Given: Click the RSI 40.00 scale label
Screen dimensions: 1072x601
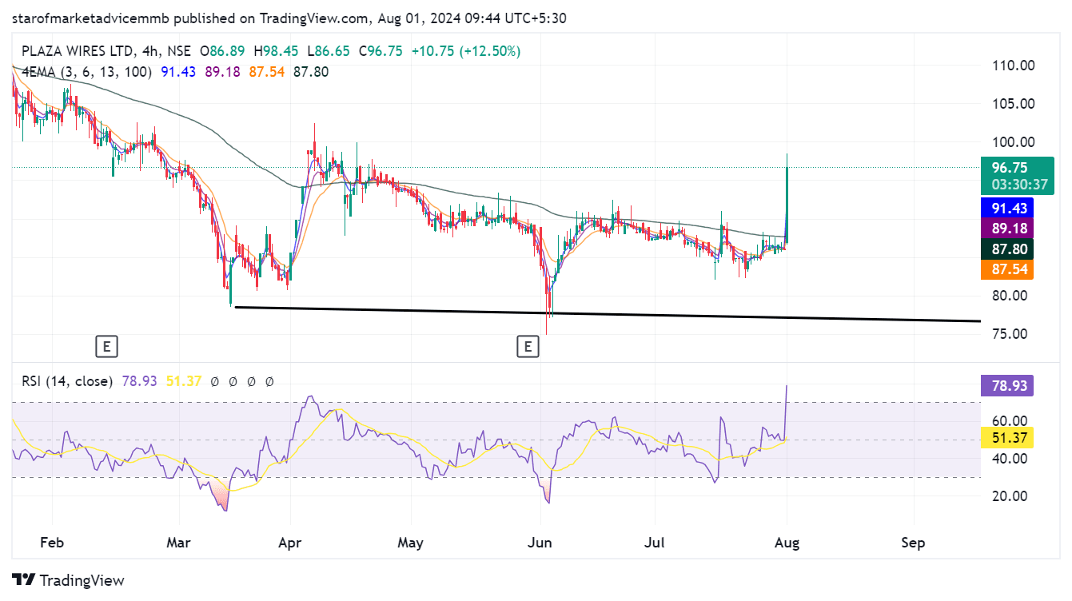Looking at the screenshot, I should 1009,458.
